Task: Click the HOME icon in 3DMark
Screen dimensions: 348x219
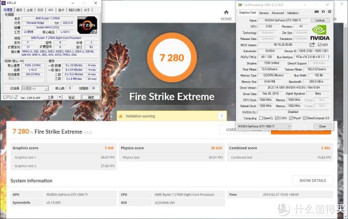Action: click(x=226, y=12)
